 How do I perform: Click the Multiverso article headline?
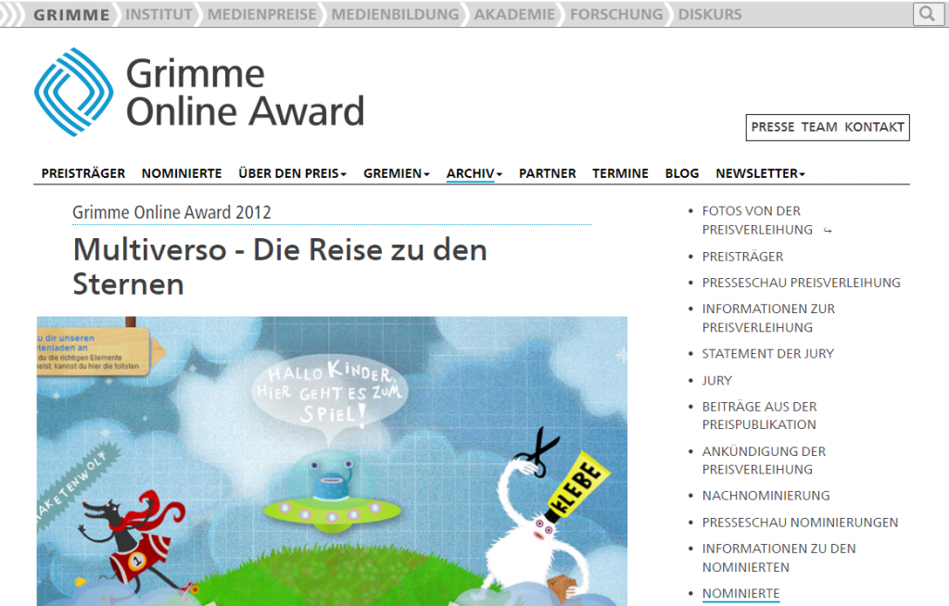280,266
